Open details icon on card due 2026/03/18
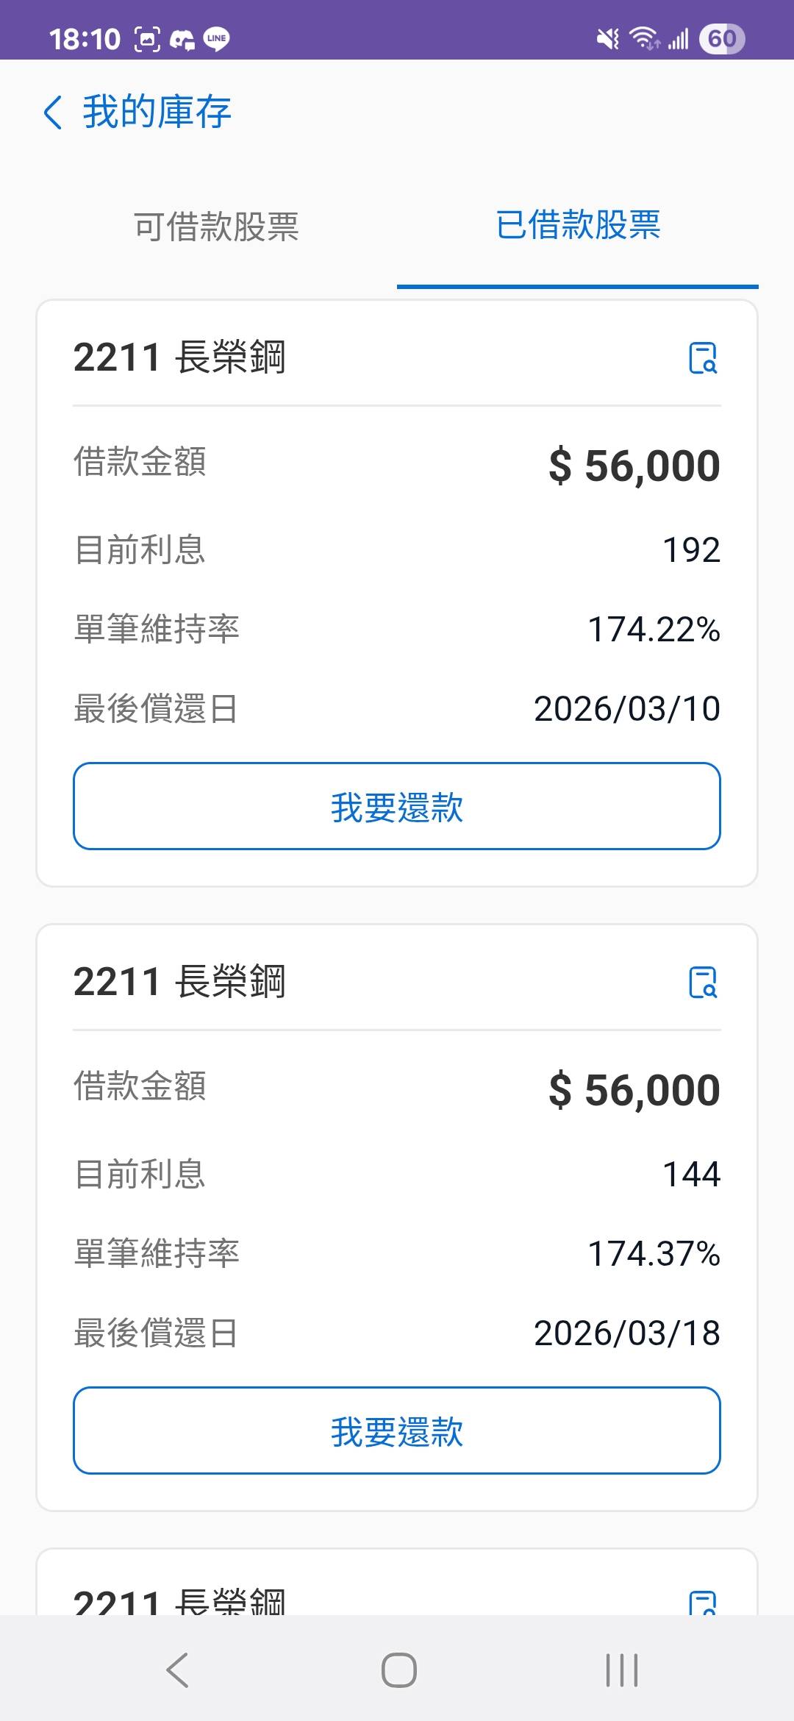794x1721 pixels. tap(703, 982)
